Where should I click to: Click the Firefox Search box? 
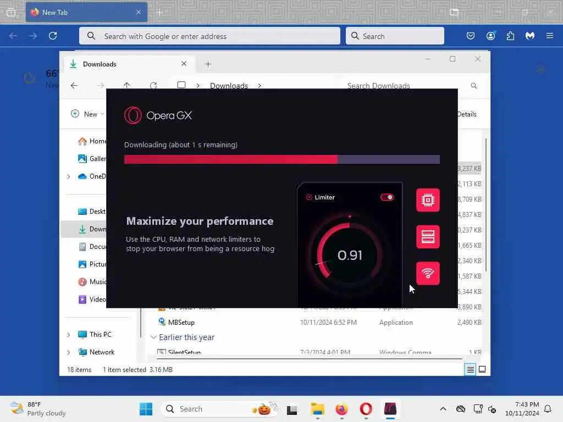click(x=395, y=36)
